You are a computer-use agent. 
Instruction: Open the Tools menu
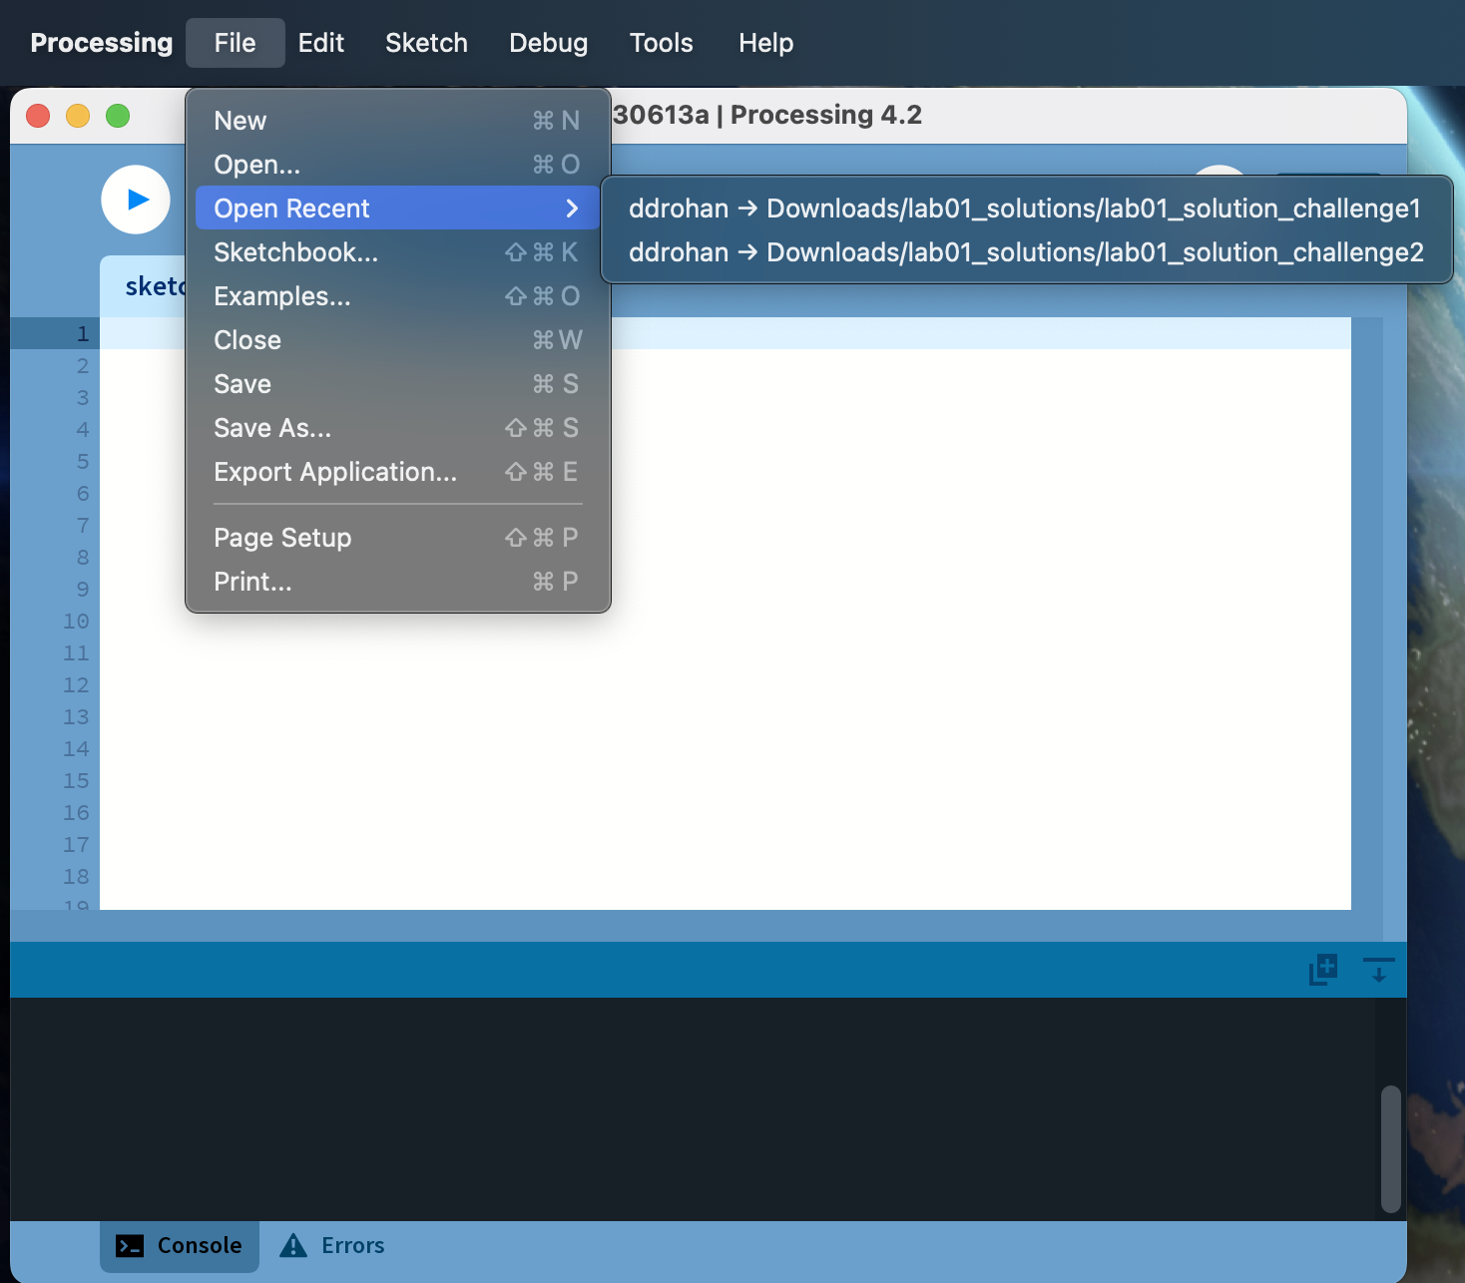661,43
